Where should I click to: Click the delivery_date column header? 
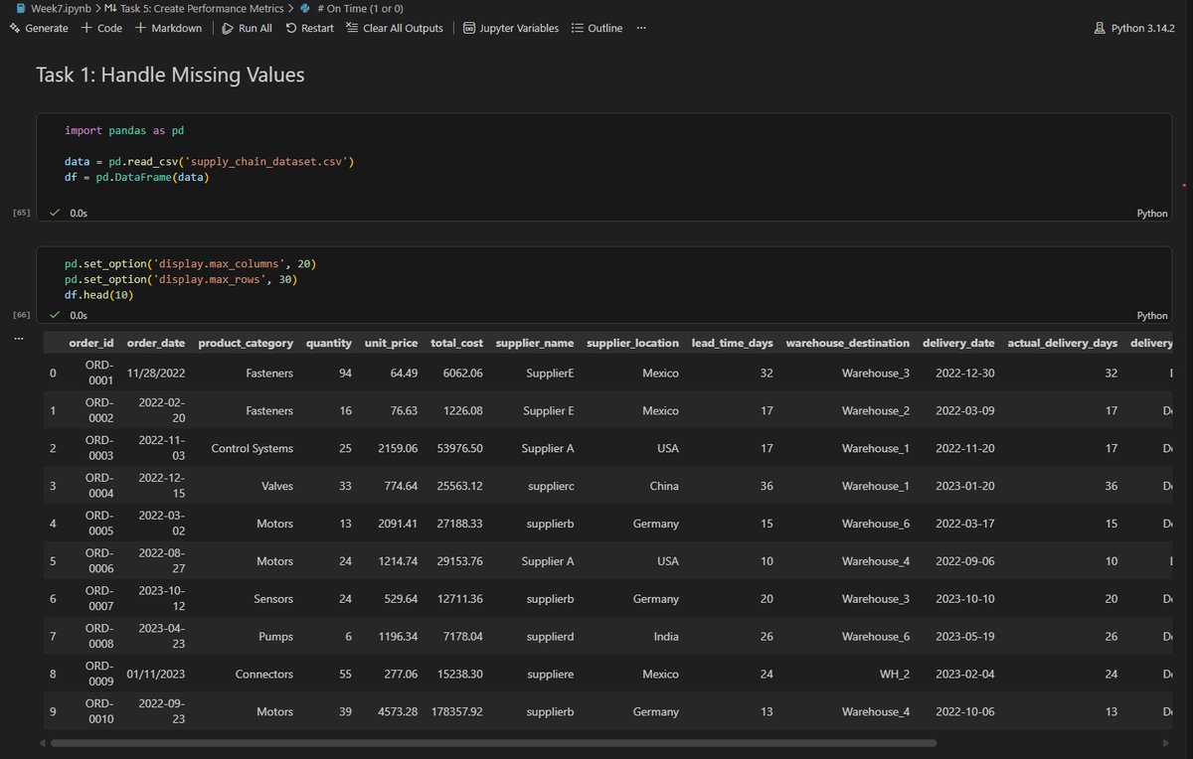coord(958,343)
